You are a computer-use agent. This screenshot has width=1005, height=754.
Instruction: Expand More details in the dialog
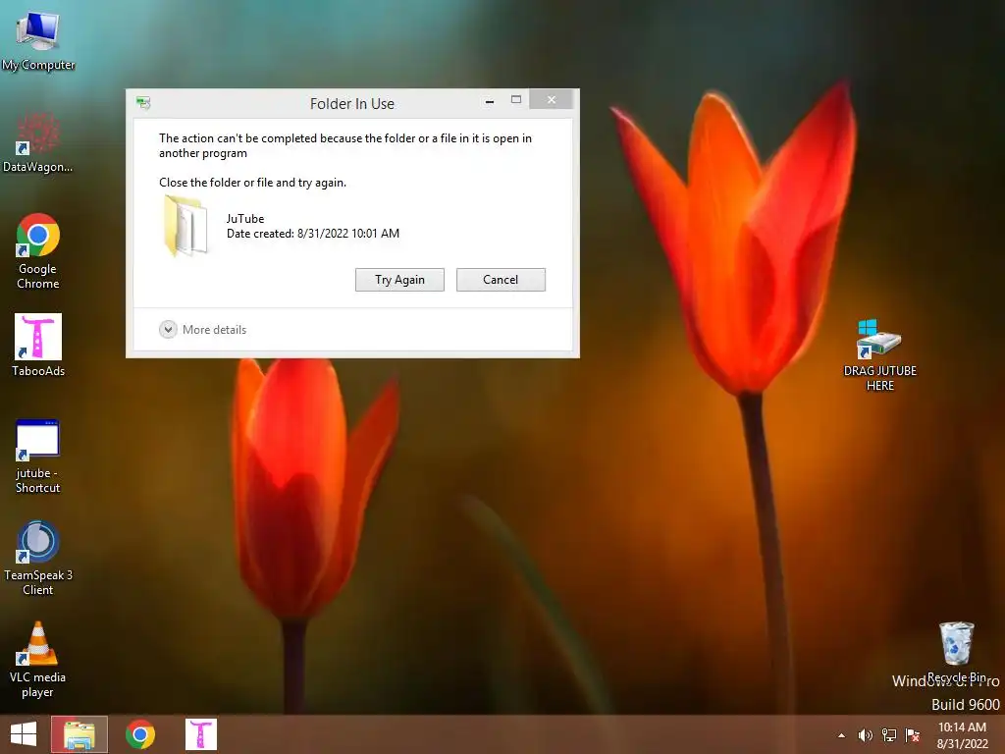click(203, 330)
